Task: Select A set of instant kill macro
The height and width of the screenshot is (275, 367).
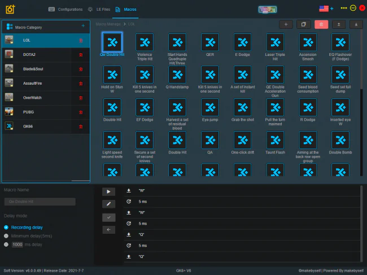Action: (242, 75)
